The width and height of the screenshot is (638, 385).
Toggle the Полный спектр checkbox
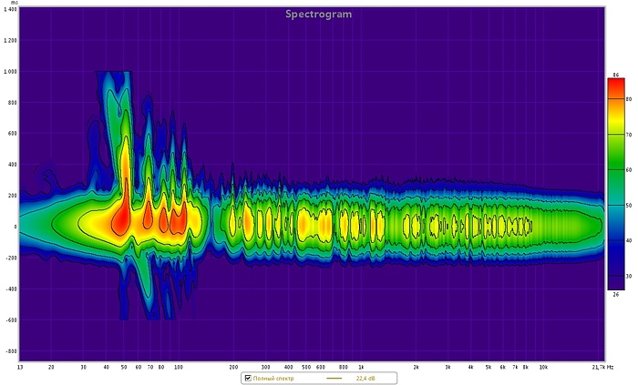tap(248, 378)
